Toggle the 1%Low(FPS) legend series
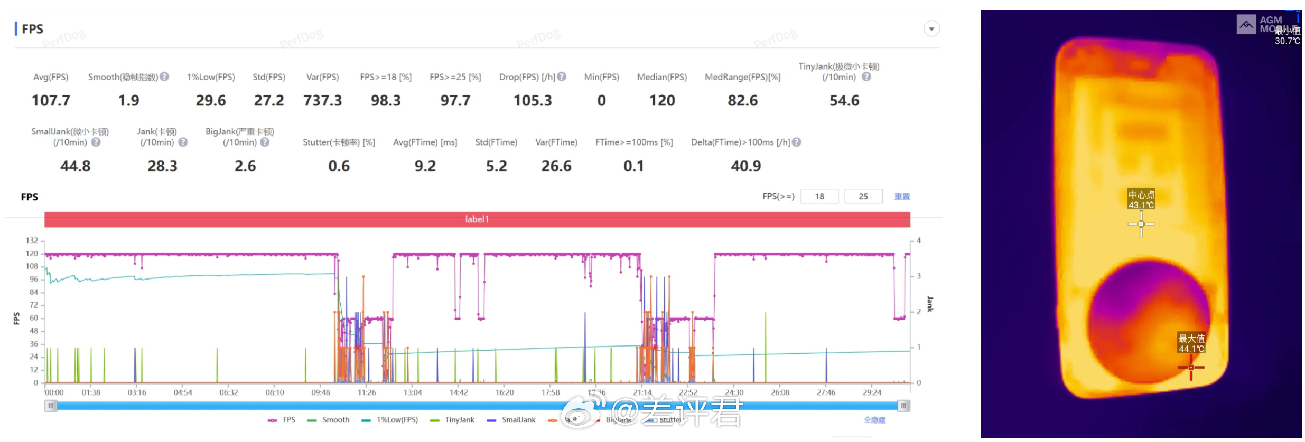Screen dimensions: 1305x442 tap(390, 420)
